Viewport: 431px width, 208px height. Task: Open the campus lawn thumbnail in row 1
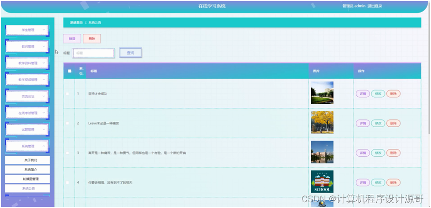click(322, 93)
